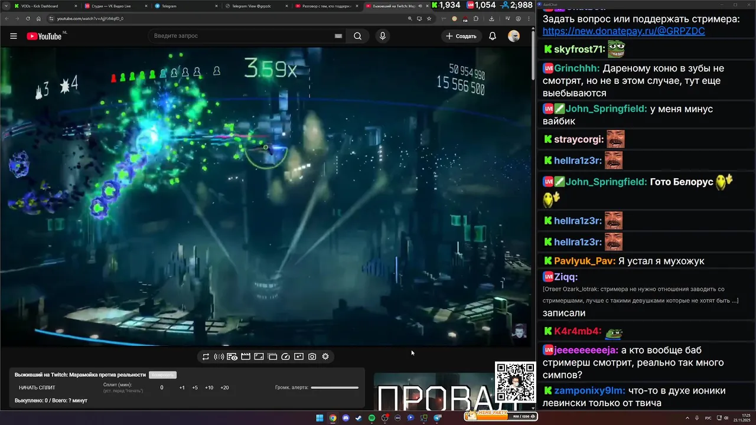Open the browser downloads icon
Viewport: 756px width, 425px height.
[492, 18]
